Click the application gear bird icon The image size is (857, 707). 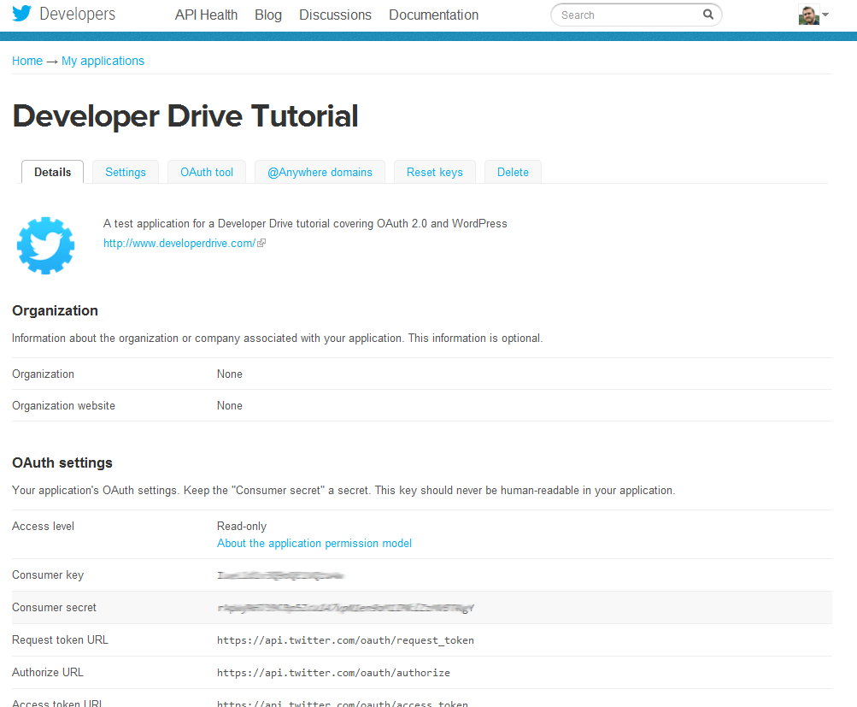(x=45, y=245)
